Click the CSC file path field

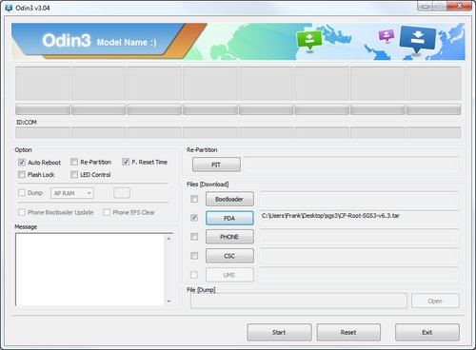click(359, 256)
